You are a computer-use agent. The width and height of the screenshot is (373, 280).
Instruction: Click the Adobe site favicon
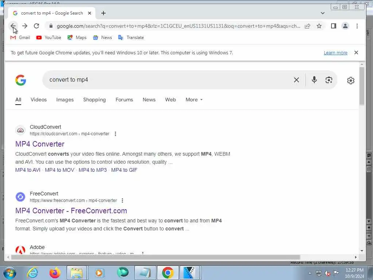[x=20, y=250]
